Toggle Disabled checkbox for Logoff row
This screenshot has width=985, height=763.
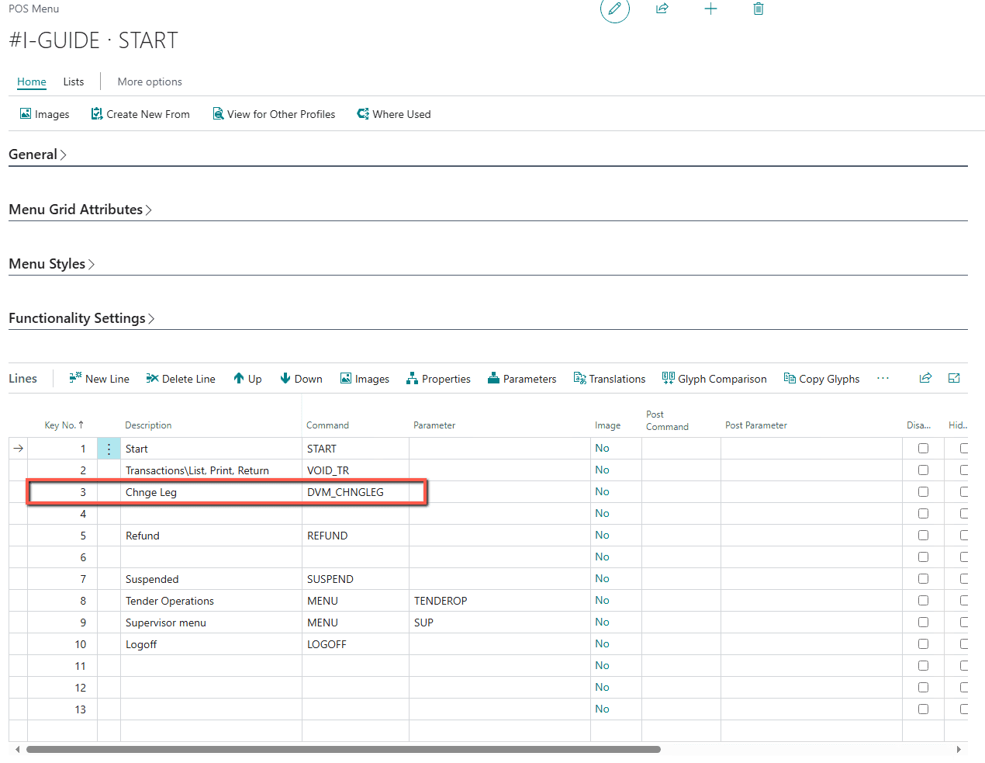point(923,644)
